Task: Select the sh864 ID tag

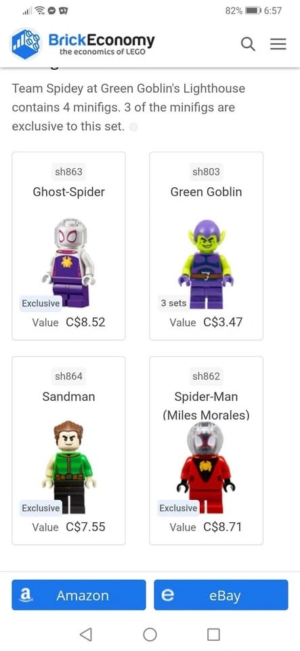Action: point(69,376)
